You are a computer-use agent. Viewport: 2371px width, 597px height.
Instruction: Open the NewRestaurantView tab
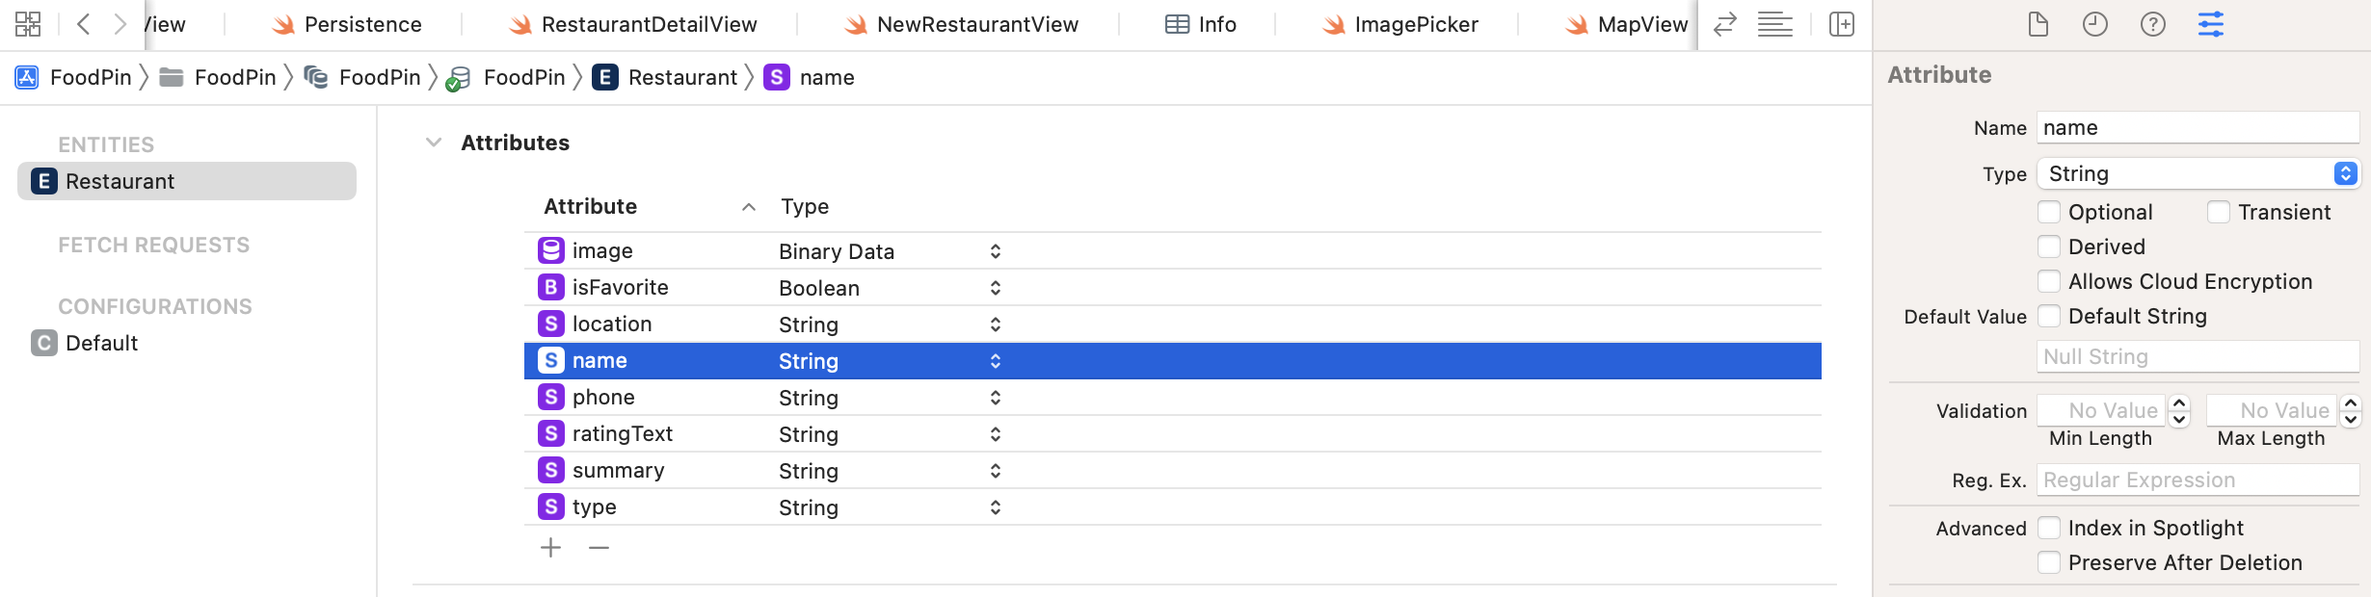[977, 24]
